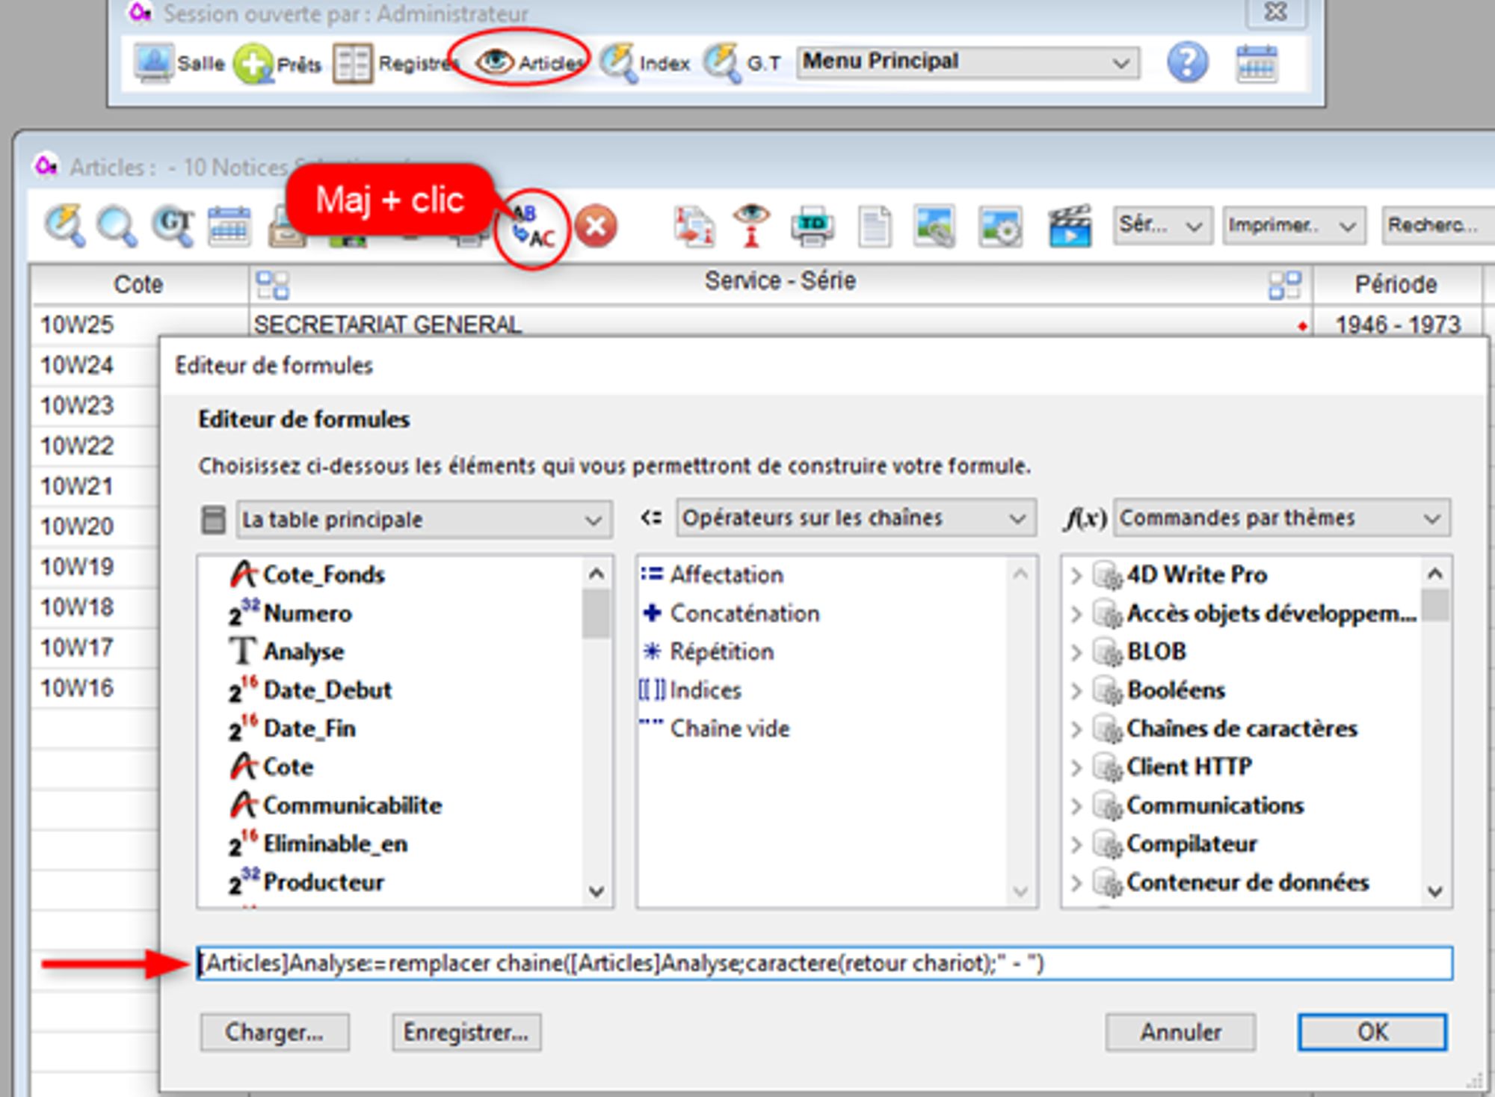This screenshot has height=1097, width=1495.
Task: Click the blue help question mark icon
Action: point(1187,62)
